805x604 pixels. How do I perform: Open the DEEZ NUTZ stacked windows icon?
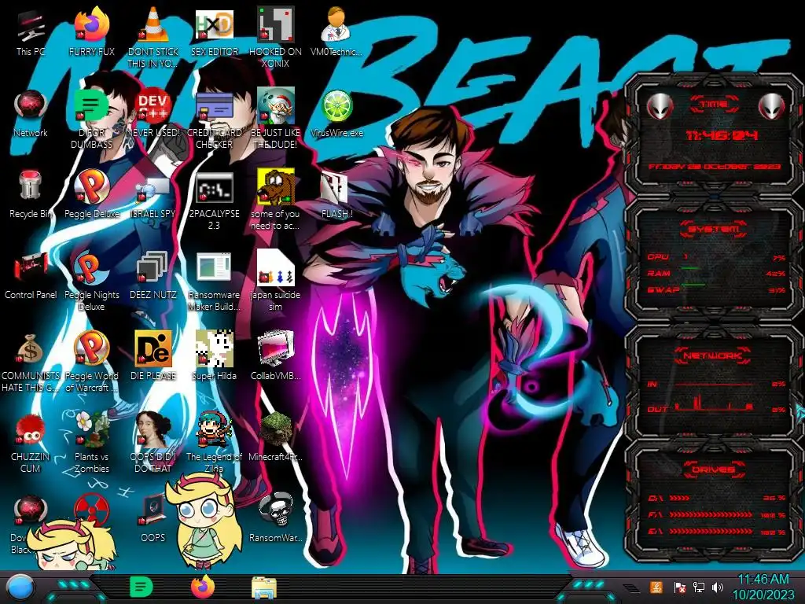[x=153, y=276]
